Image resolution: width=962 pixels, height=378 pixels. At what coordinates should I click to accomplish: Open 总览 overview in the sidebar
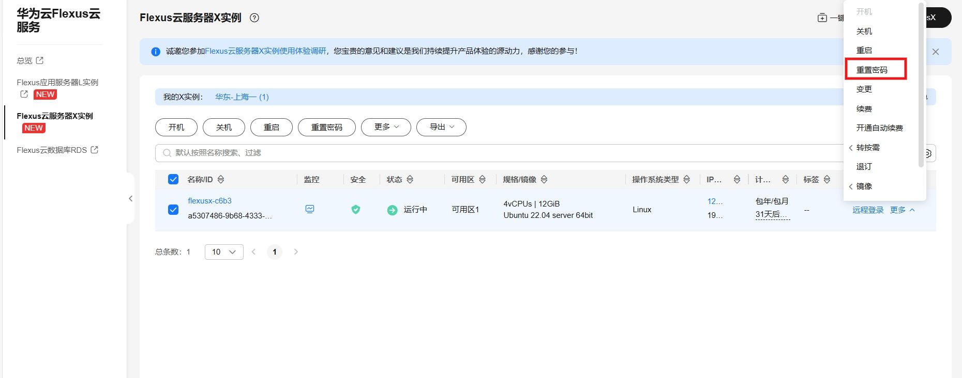coord(24,61)
